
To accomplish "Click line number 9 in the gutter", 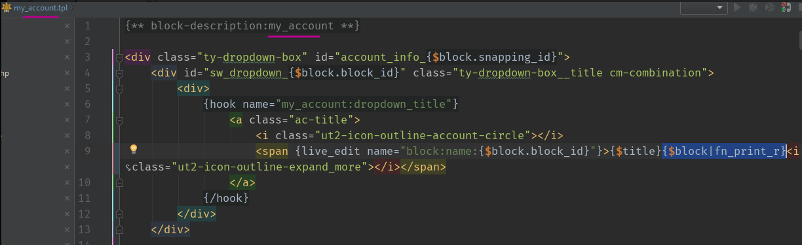I will (87, 152).
